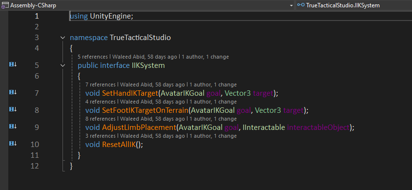Collapse the IIKSystem interface block
Viewport: 412px width, 190px height.
[x=62, y=65]
